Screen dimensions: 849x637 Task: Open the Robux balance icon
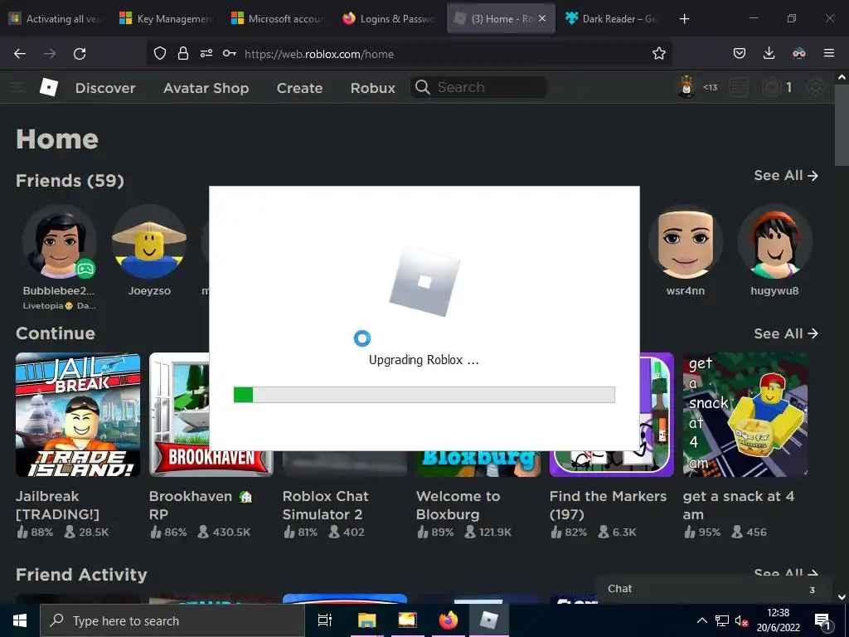[x=772, y=87]
